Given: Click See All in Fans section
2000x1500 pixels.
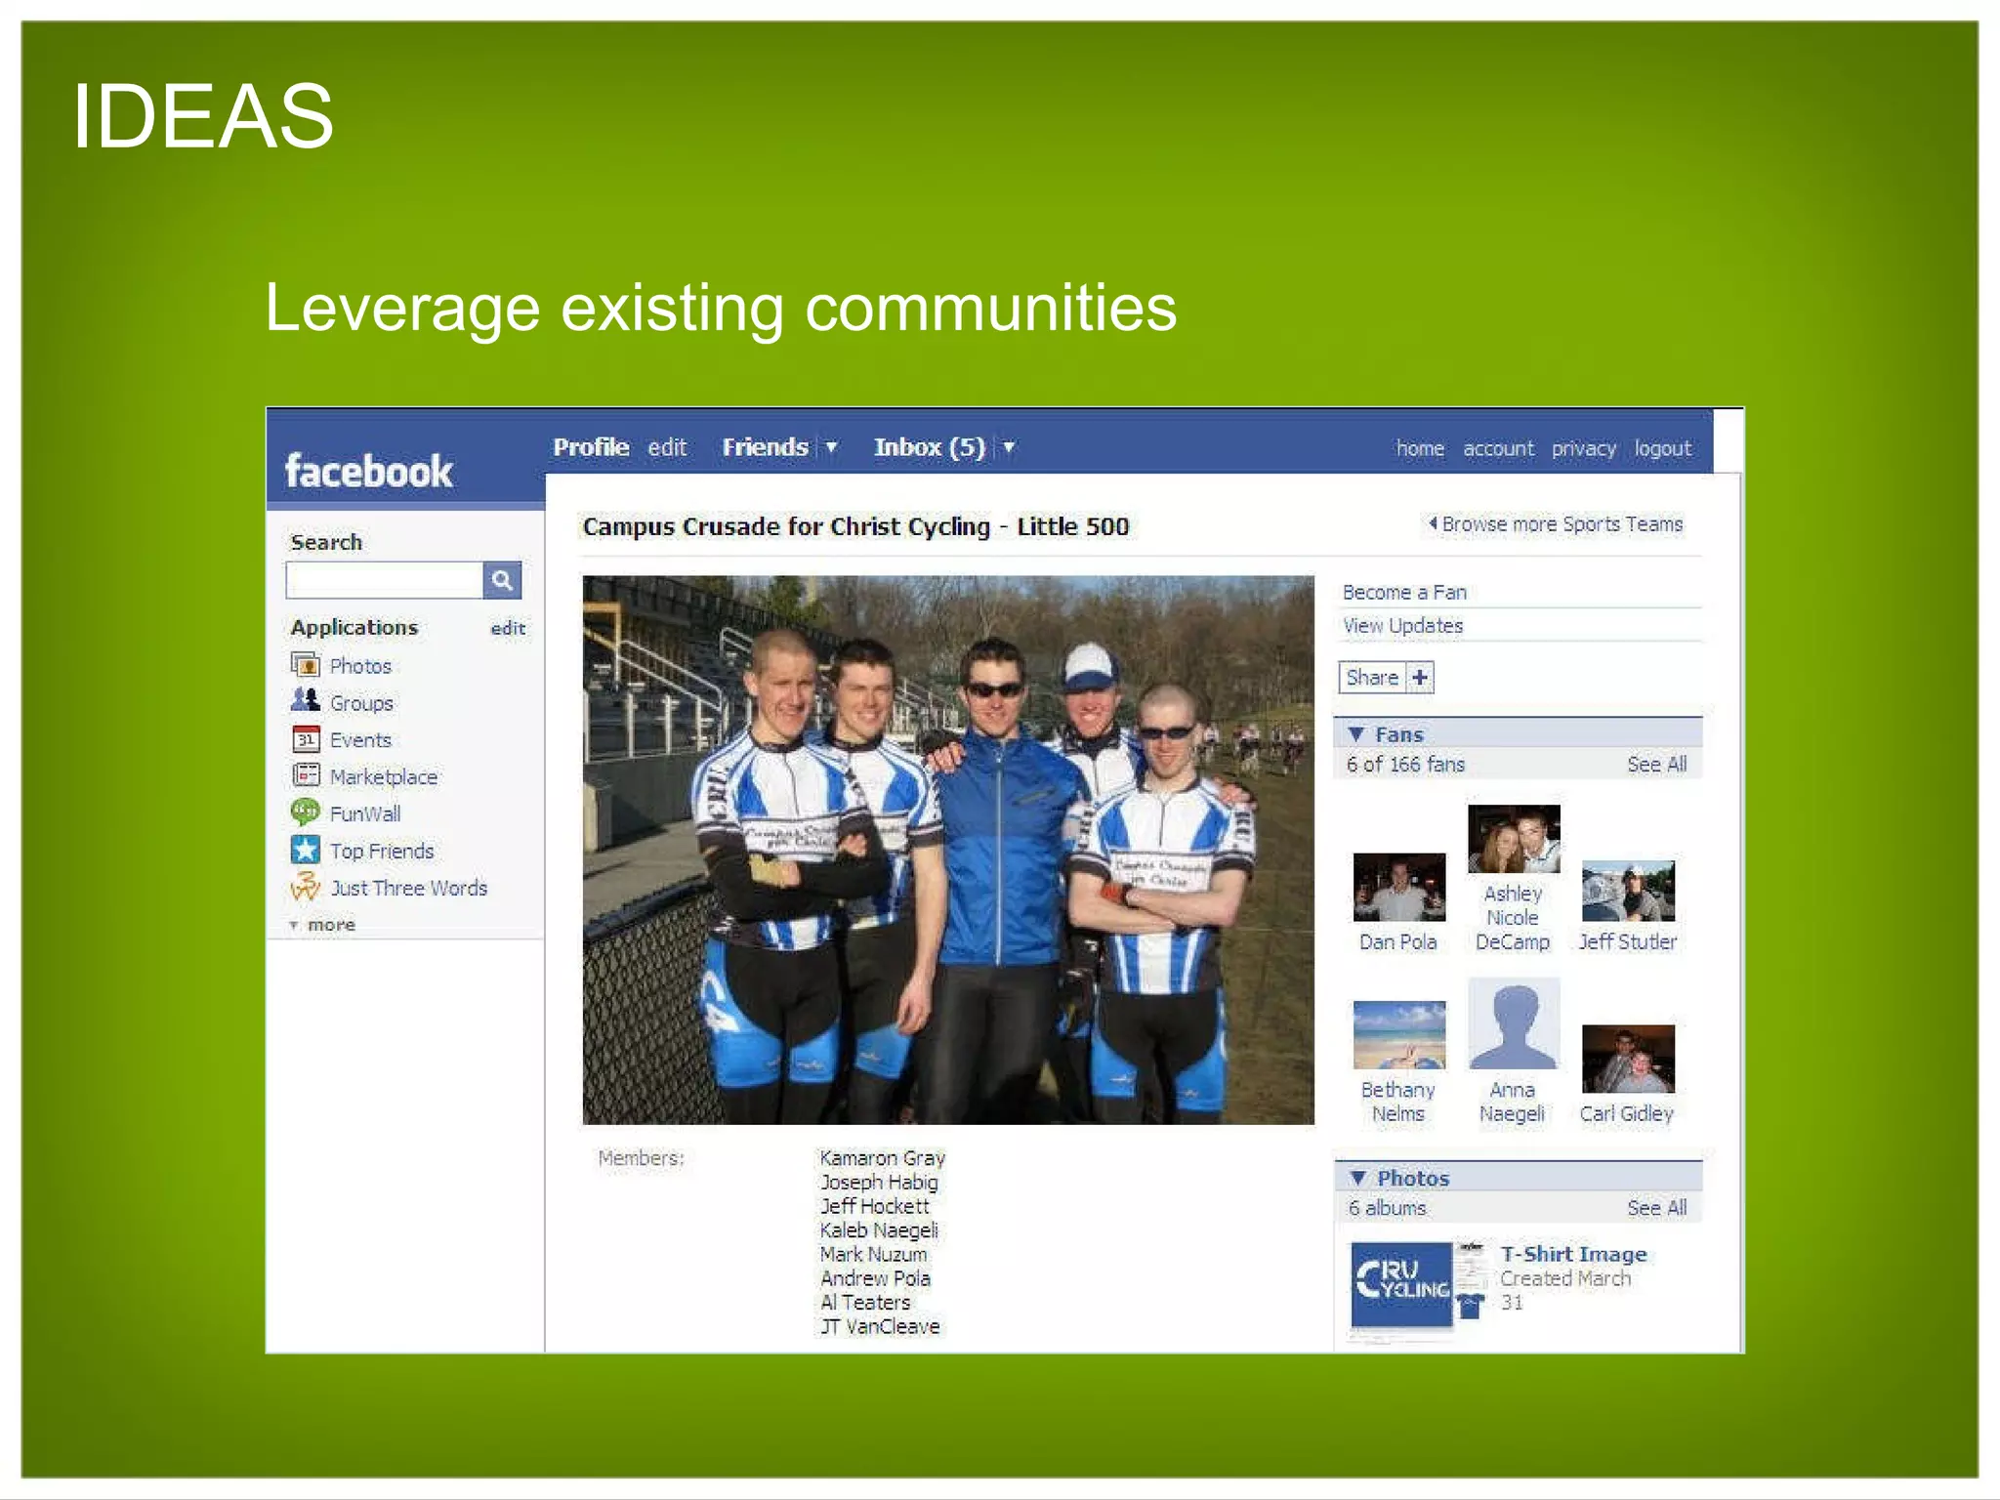Looking at the screenshot, I should (x=1657, y=765).
